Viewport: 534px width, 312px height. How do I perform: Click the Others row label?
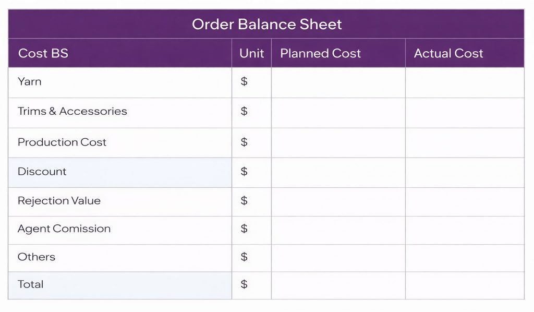pyautogui.click(x=37, y=257)
